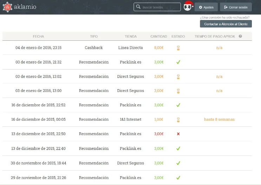Click Packlink.es in 29 noviembre row
The height and width of the screenshot is (185, 261).
pyautogui.click(x=131, y=178)
